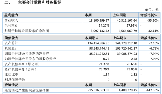Click the value 144,729,317.10

click(x=126, y=43)
